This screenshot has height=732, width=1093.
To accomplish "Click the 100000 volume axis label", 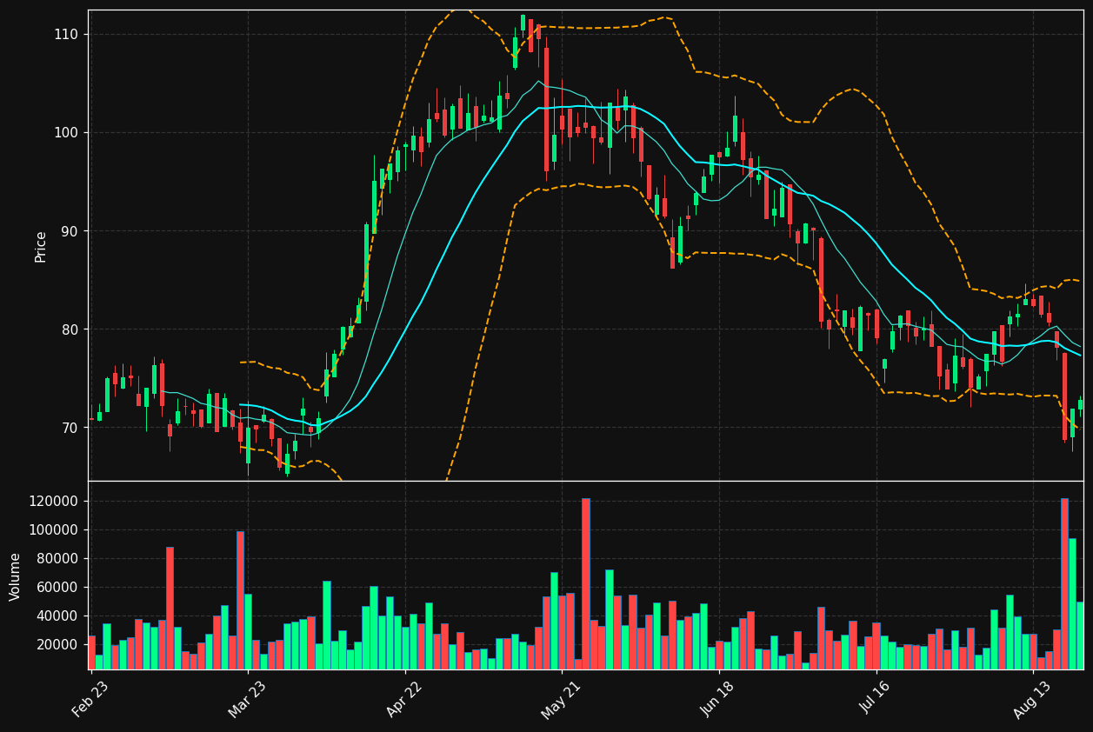I will [55, 529].
